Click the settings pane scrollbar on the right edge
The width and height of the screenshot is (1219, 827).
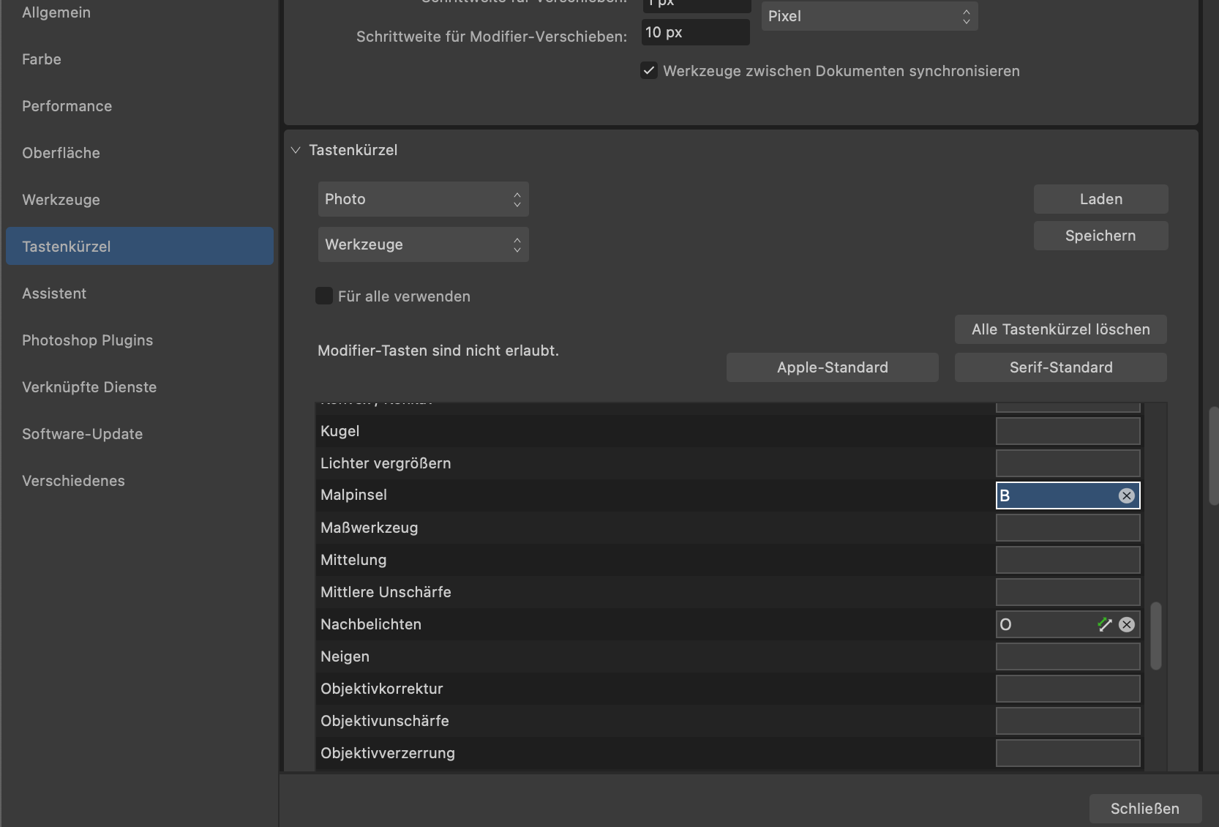1213,456
